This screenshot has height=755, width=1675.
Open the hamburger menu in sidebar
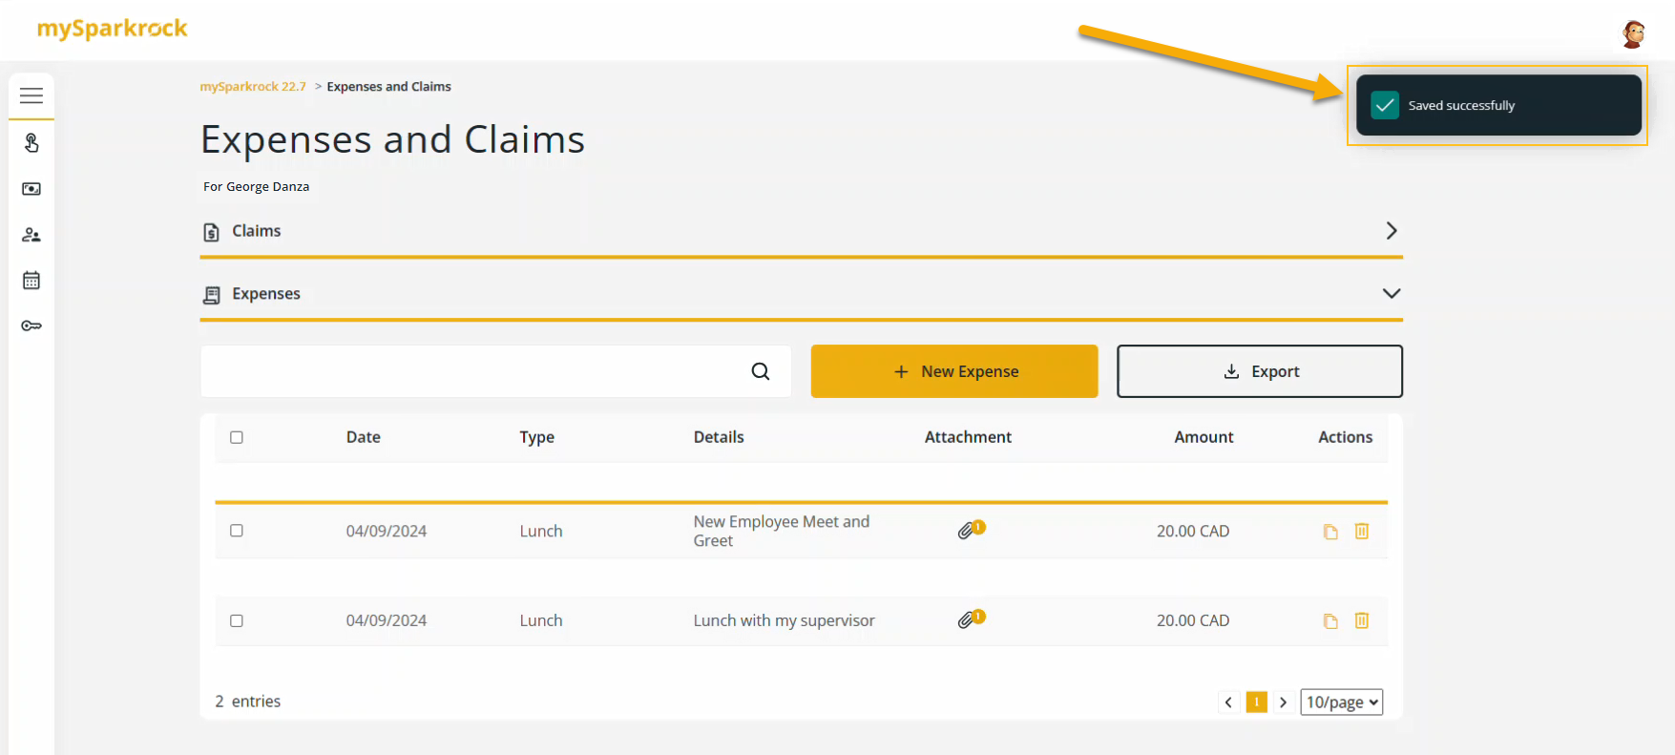[31, 95]
